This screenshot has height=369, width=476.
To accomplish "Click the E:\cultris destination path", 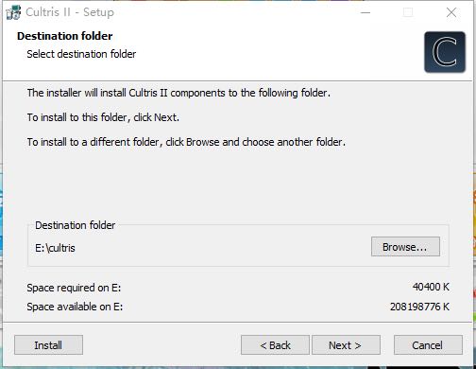I will [55, 248].
